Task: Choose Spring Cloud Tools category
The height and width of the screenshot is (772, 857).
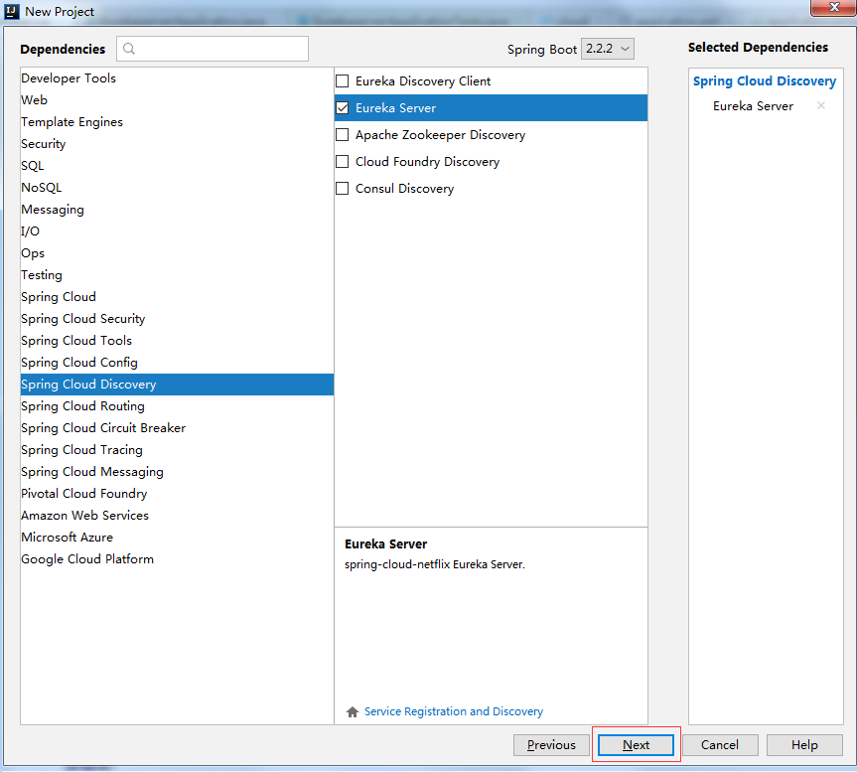Action: click(x=177, y=341)
